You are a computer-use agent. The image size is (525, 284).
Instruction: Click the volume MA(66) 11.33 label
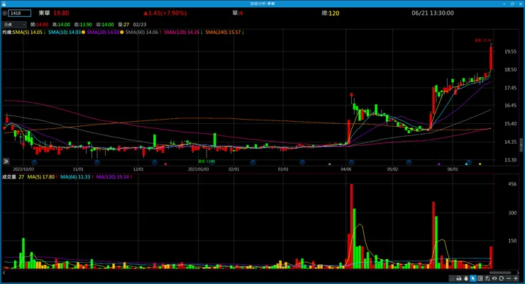[x=77, y=177]
